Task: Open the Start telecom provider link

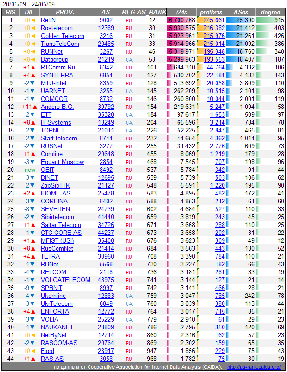Action: click(59, 139)
